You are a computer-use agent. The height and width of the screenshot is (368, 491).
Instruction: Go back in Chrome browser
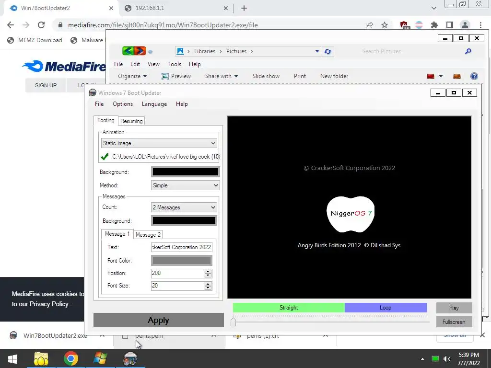11,25
